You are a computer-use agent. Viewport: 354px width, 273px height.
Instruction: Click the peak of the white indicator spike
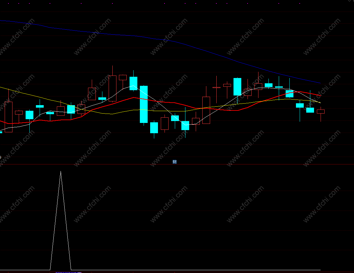61,172
